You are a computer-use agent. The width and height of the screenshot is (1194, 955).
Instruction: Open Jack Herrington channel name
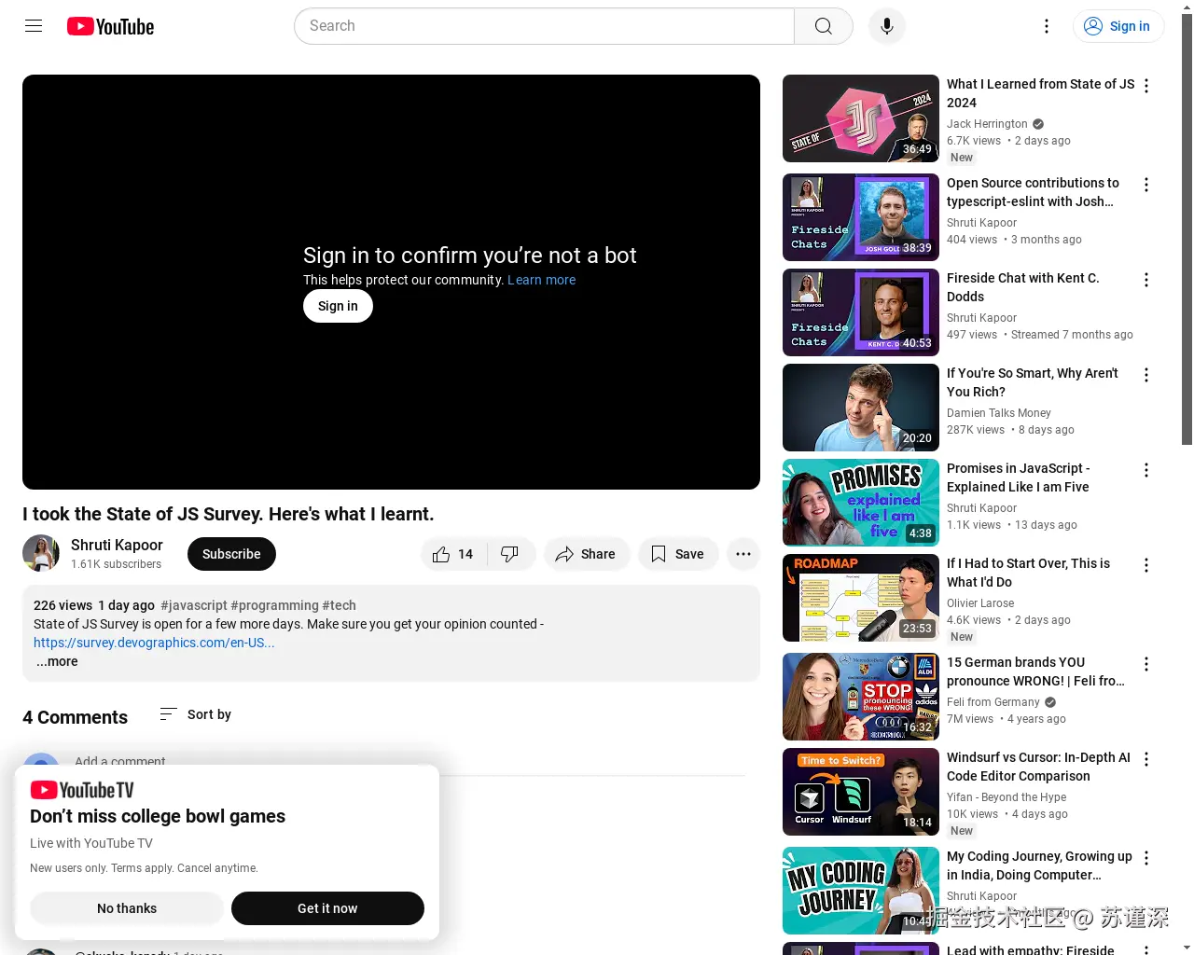[987, 124]
